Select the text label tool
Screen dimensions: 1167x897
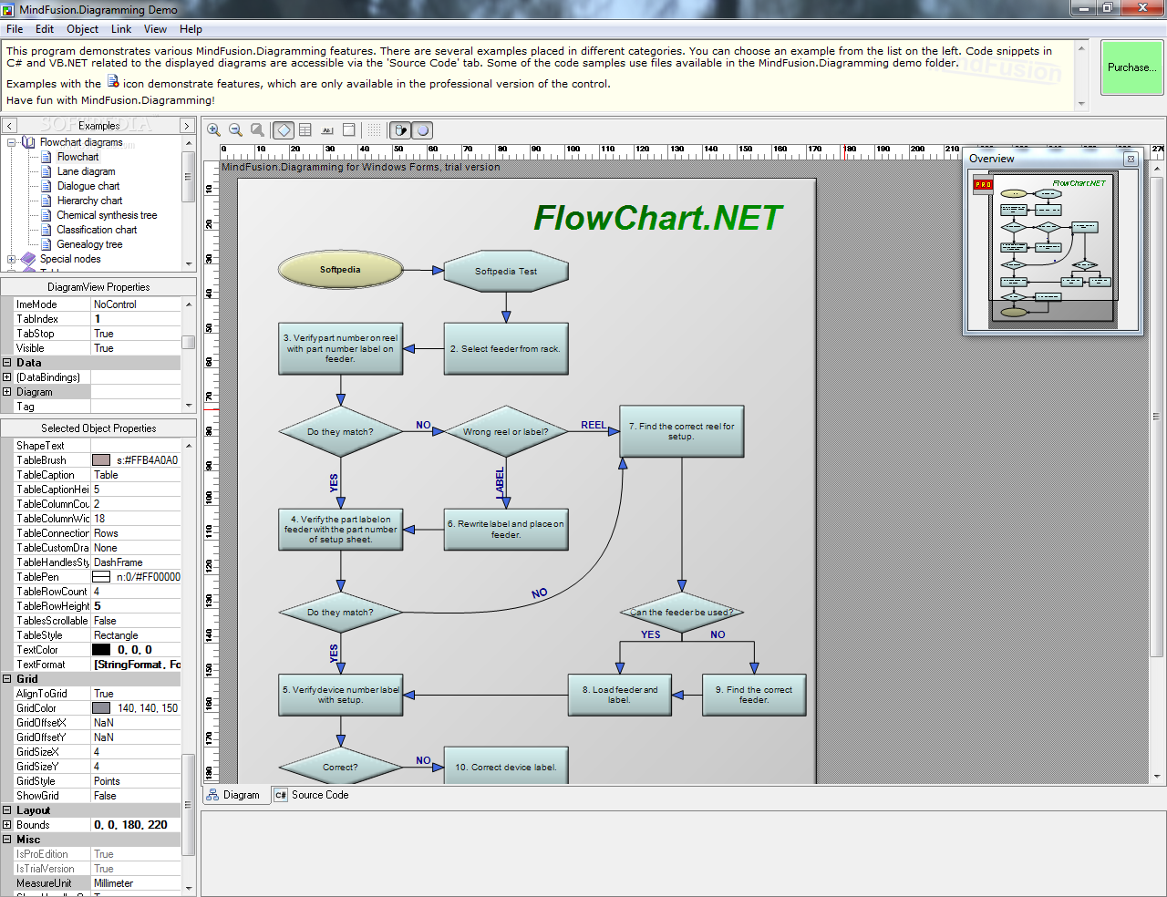point(327,129)
